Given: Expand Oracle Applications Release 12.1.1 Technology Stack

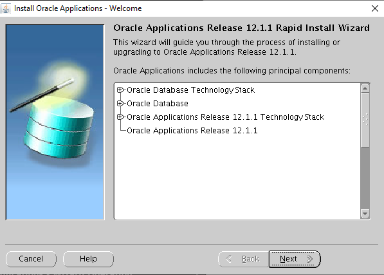Looking at the screenshot, I should [120, 117].
